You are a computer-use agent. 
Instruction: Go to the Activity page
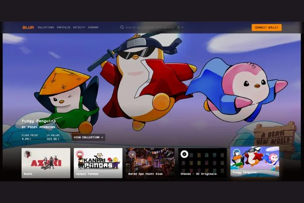(x=79, y=28)
